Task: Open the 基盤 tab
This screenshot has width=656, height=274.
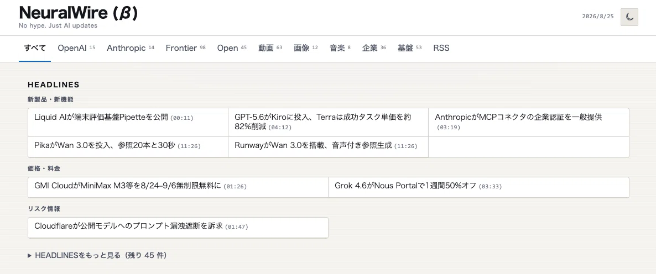Action: [409, 48]
